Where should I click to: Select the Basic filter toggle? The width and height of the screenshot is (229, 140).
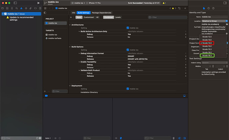[x=79, y=17]
